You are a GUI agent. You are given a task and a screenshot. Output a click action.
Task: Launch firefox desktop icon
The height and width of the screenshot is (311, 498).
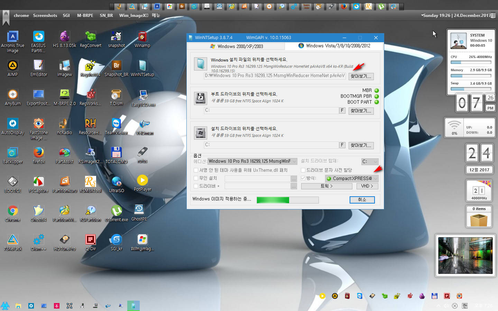(38, 155)
